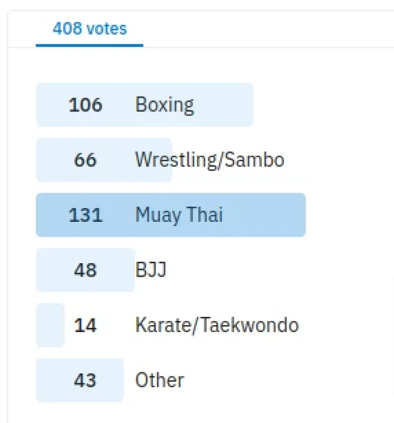The height and width of the screenshot is (423, 394).
Task: Click the Other label text
Action: (x=160, y=380)
